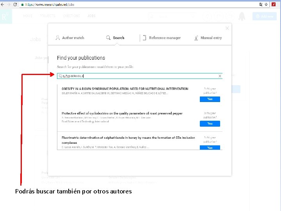Click the Jobs heading behind the dialog
The width and height of the screenshot is (281, 211).
pyautogui.click(x=36, y=39)
